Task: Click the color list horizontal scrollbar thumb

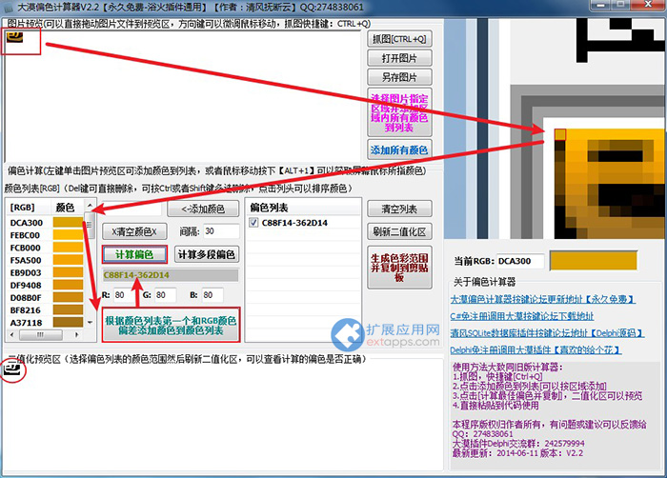Action: click(x=40, y=334)
